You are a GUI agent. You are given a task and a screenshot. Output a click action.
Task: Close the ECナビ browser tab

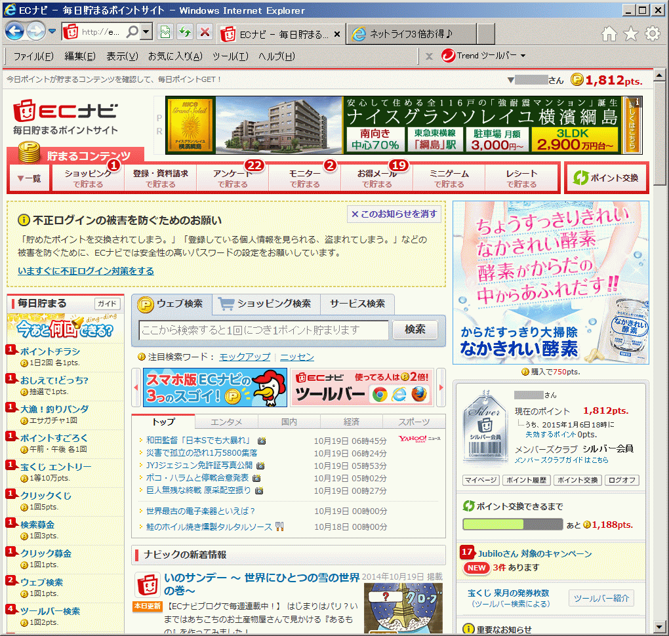coord(337,34)
